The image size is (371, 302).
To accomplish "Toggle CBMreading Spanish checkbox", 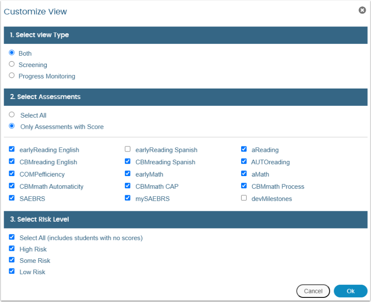I will coord(128,161).
